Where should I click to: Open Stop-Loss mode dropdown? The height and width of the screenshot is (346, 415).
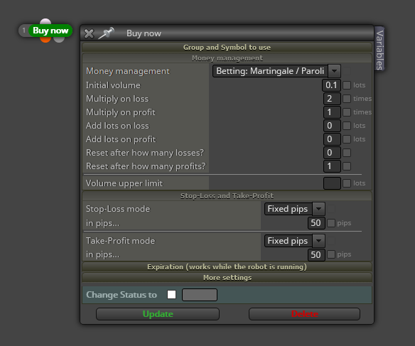[x=295, y=209]
